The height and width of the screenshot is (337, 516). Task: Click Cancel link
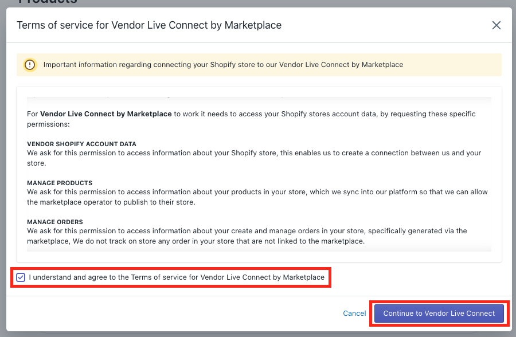click(354, 314)
